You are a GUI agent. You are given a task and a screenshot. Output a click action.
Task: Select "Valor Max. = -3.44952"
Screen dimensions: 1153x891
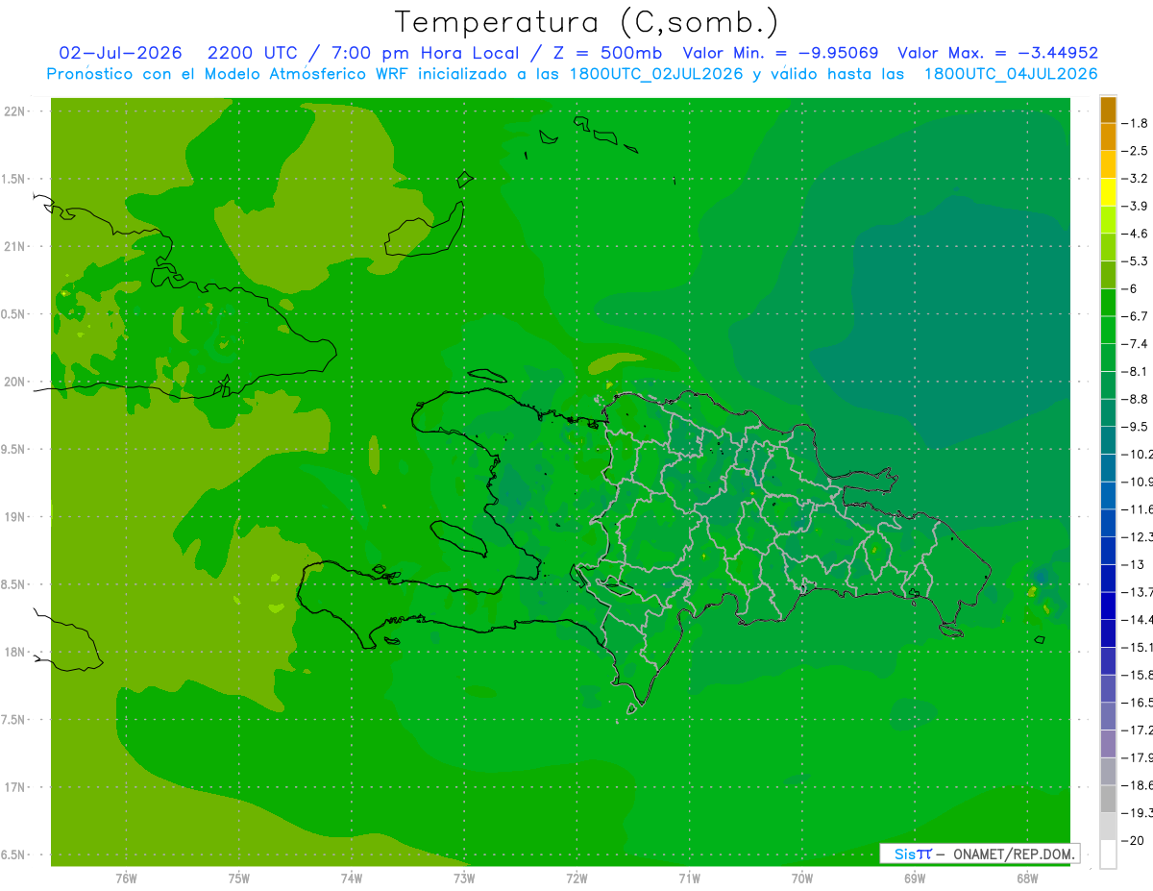click(997, 53)
